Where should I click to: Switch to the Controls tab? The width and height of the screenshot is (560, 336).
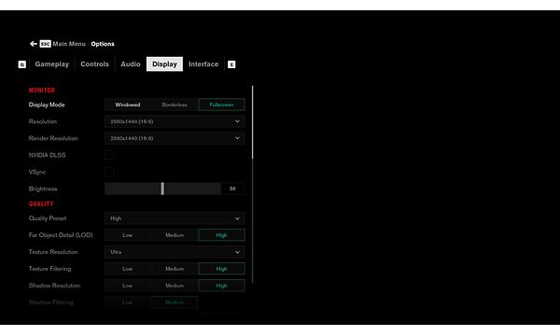point(94,64)
